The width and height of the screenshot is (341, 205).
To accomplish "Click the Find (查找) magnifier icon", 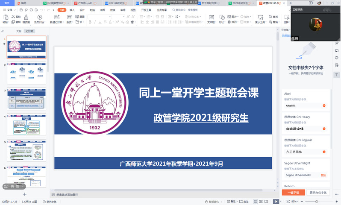I will click(270, 17).
